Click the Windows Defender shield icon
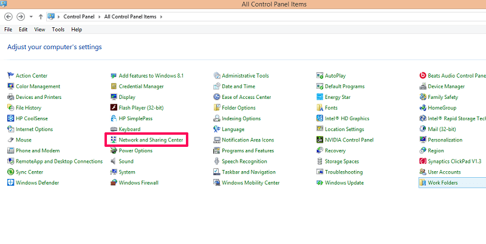The height and width of the screenshot is (244, 486). tap(10, 183)
